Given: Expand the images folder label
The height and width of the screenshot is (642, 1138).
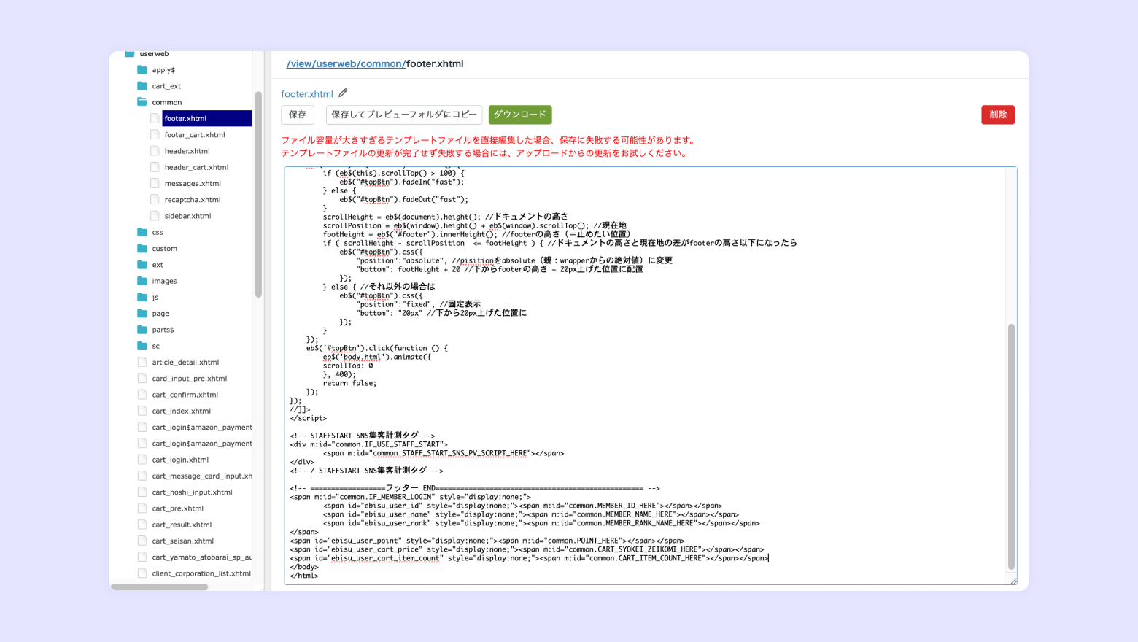Looking at the screenshot, I should 164,281.
